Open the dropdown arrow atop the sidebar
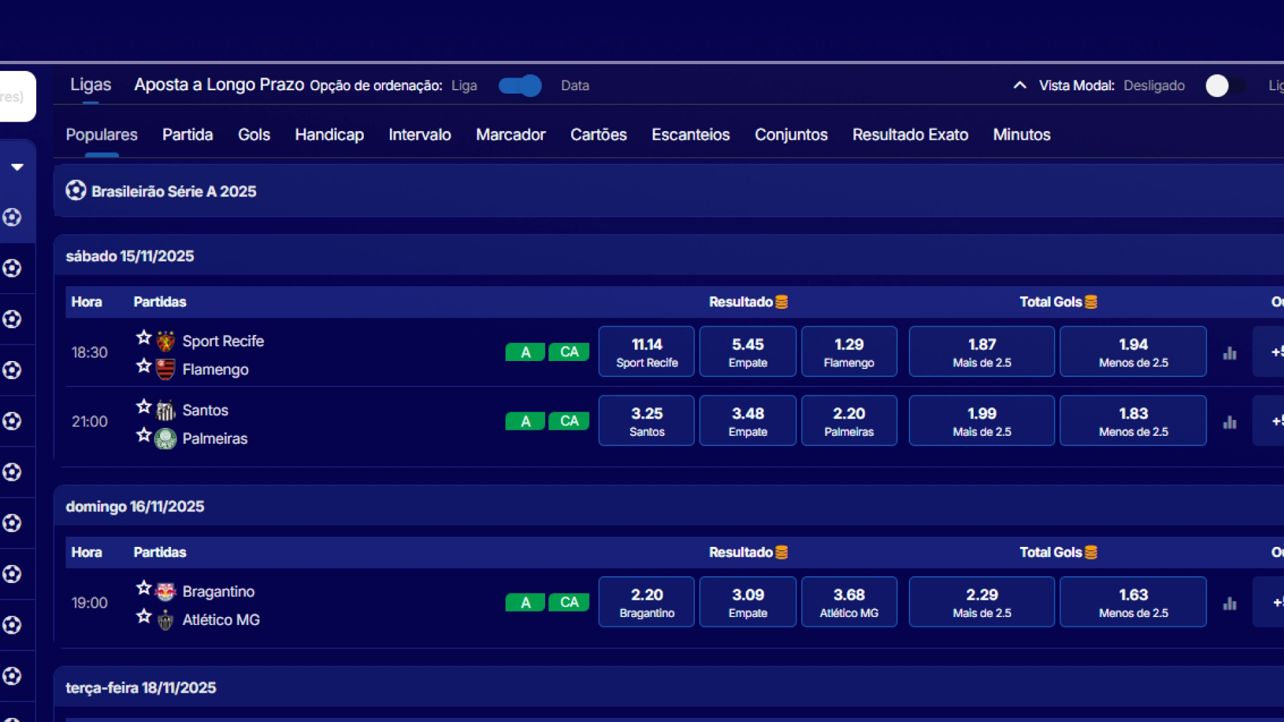1284x722 pixels. [18, 166]
